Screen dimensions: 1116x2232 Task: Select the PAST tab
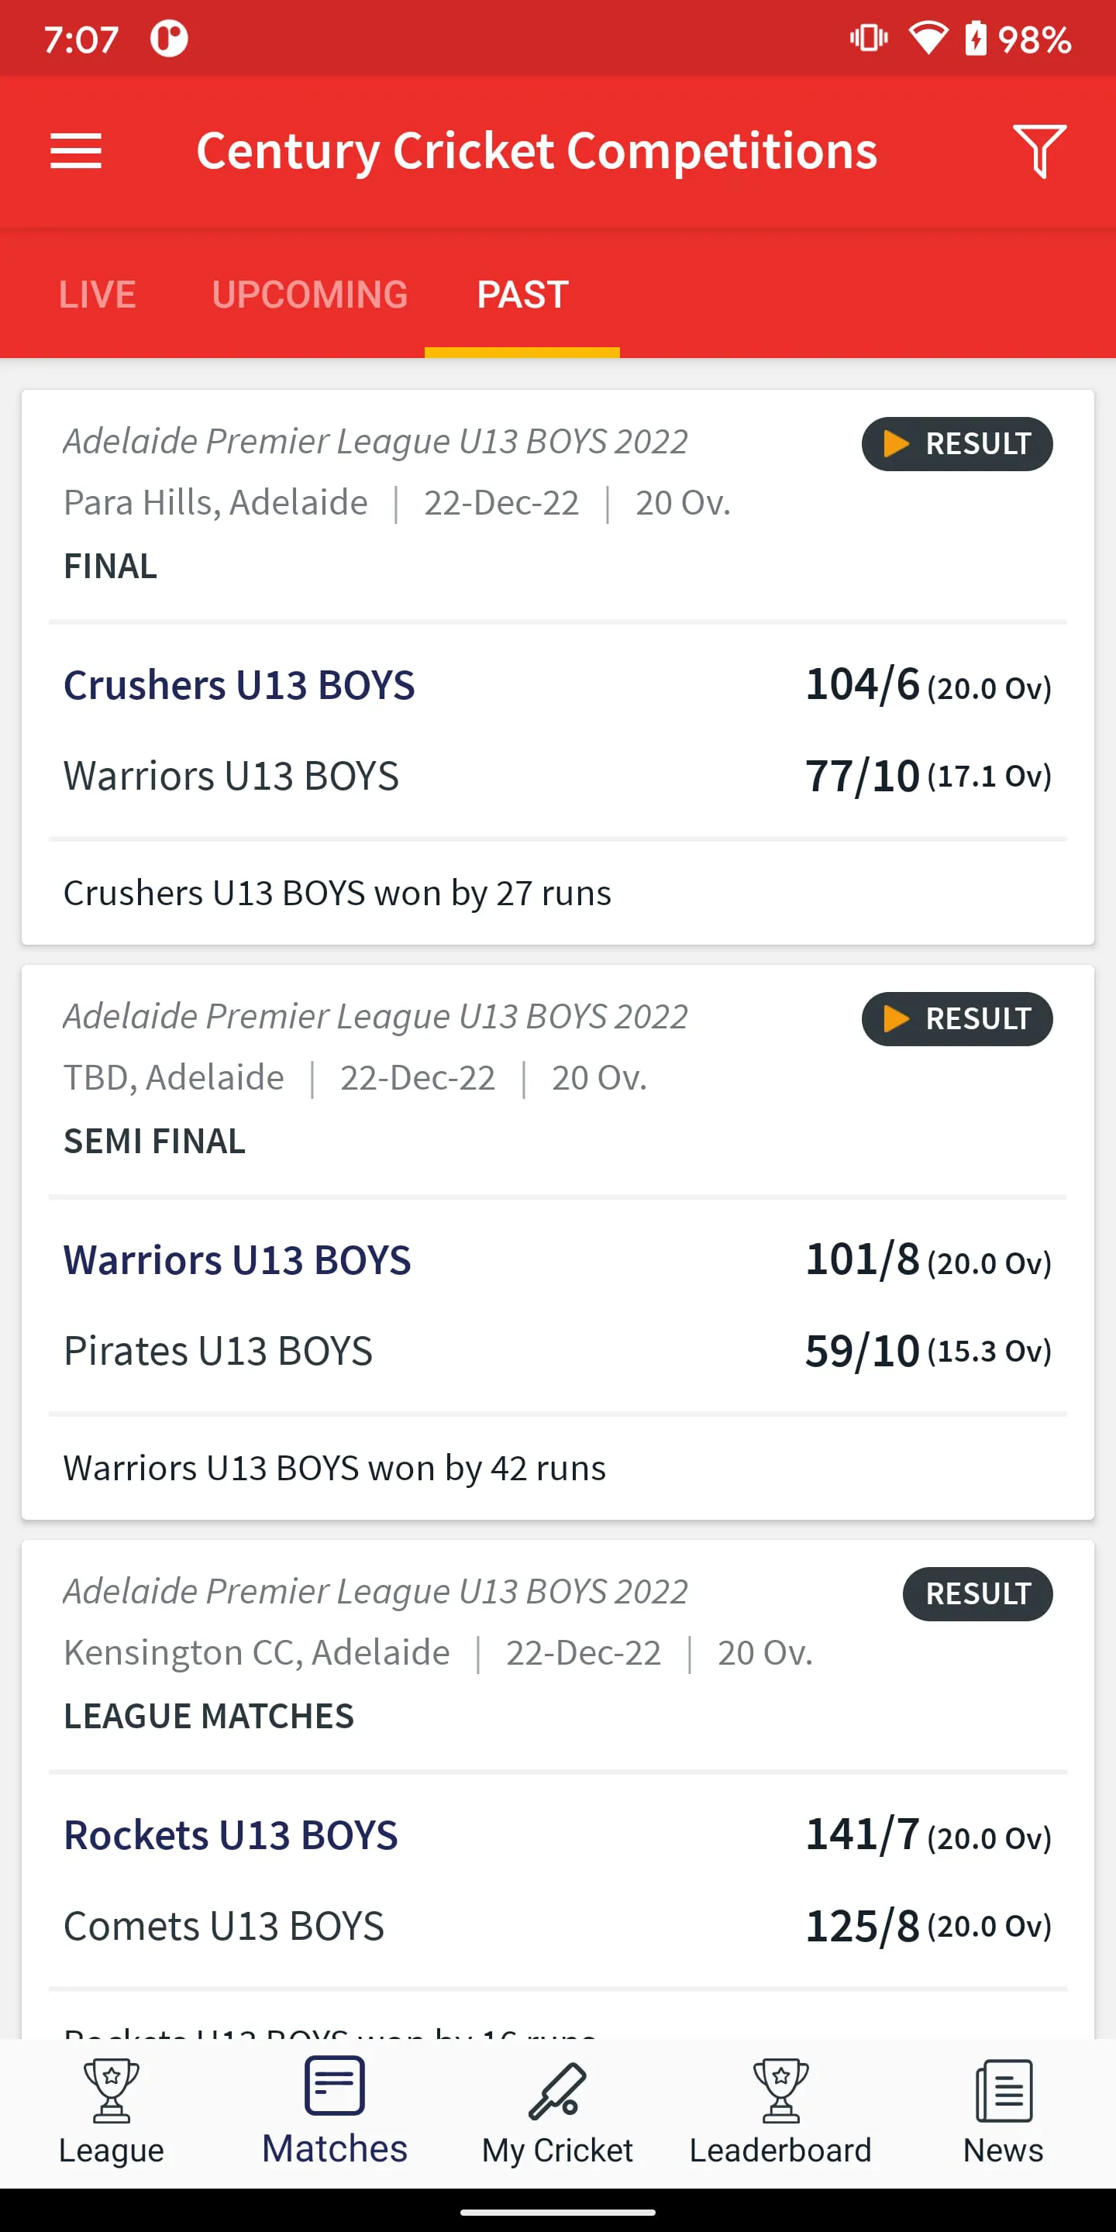[x=521, y=294]
